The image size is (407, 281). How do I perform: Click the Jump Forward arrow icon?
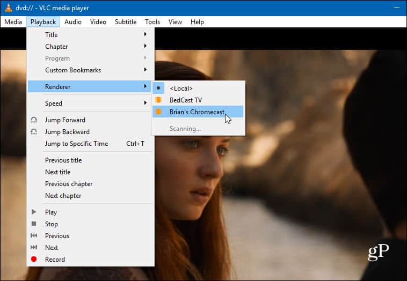[34, 120]
